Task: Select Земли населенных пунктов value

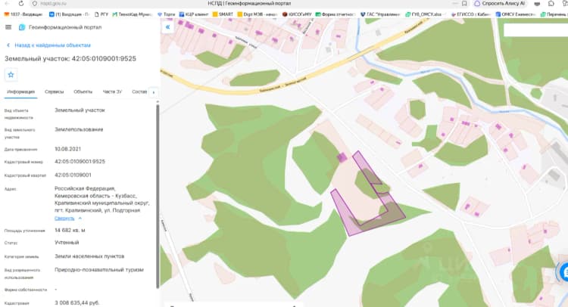Action: pyautogui.click(x=89, y=256)
